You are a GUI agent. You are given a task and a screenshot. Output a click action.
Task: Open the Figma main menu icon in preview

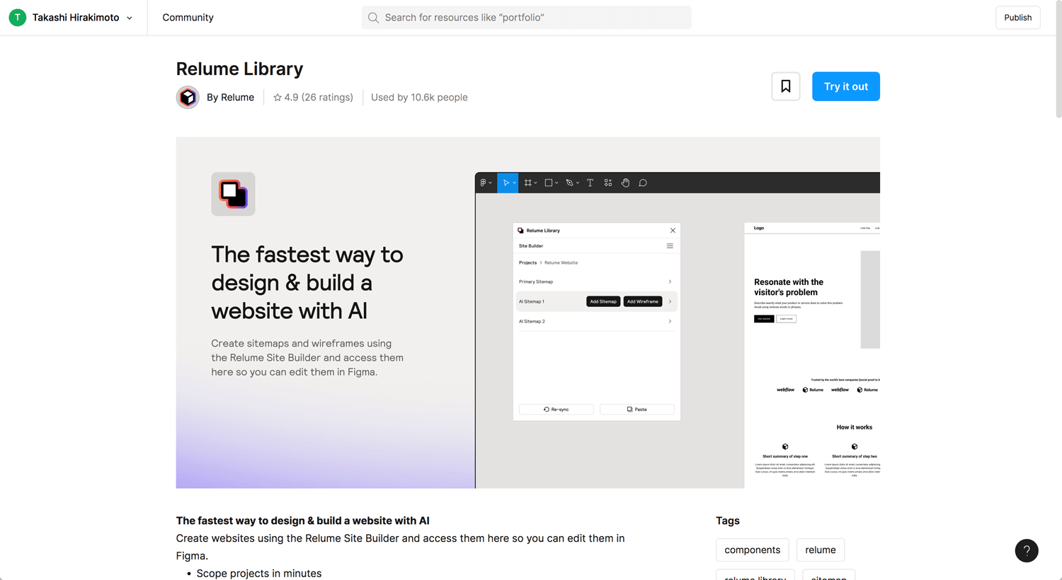(486, 182)
